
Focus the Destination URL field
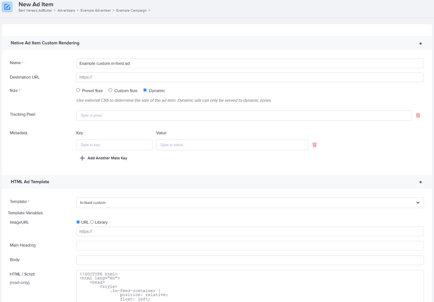(250, 77)
